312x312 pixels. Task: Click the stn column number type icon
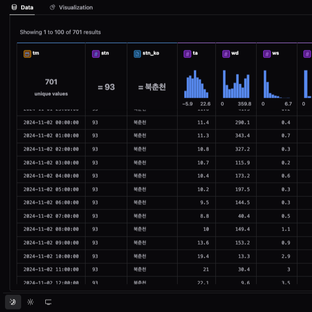point(96,53)
